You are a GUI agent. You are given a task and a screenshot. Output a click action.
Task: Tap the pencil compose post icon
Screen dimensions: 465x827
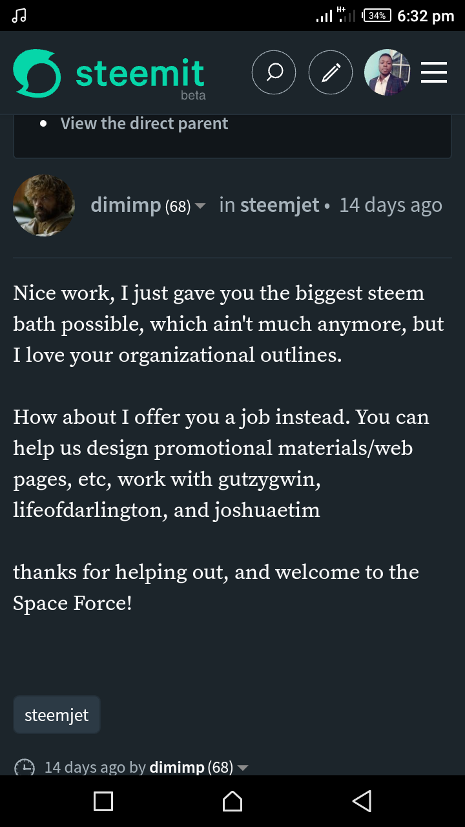(331, 72)
